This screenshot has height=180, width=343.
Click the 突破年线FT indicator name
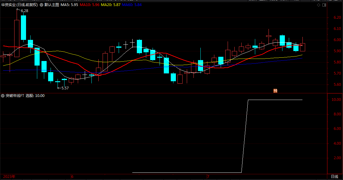click(x=15, y=96)
